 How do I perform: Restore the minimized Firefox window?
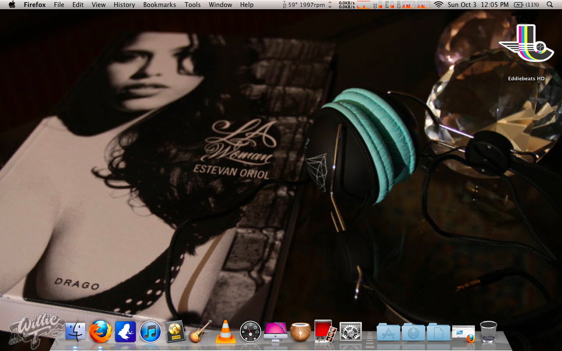point(464,333)
